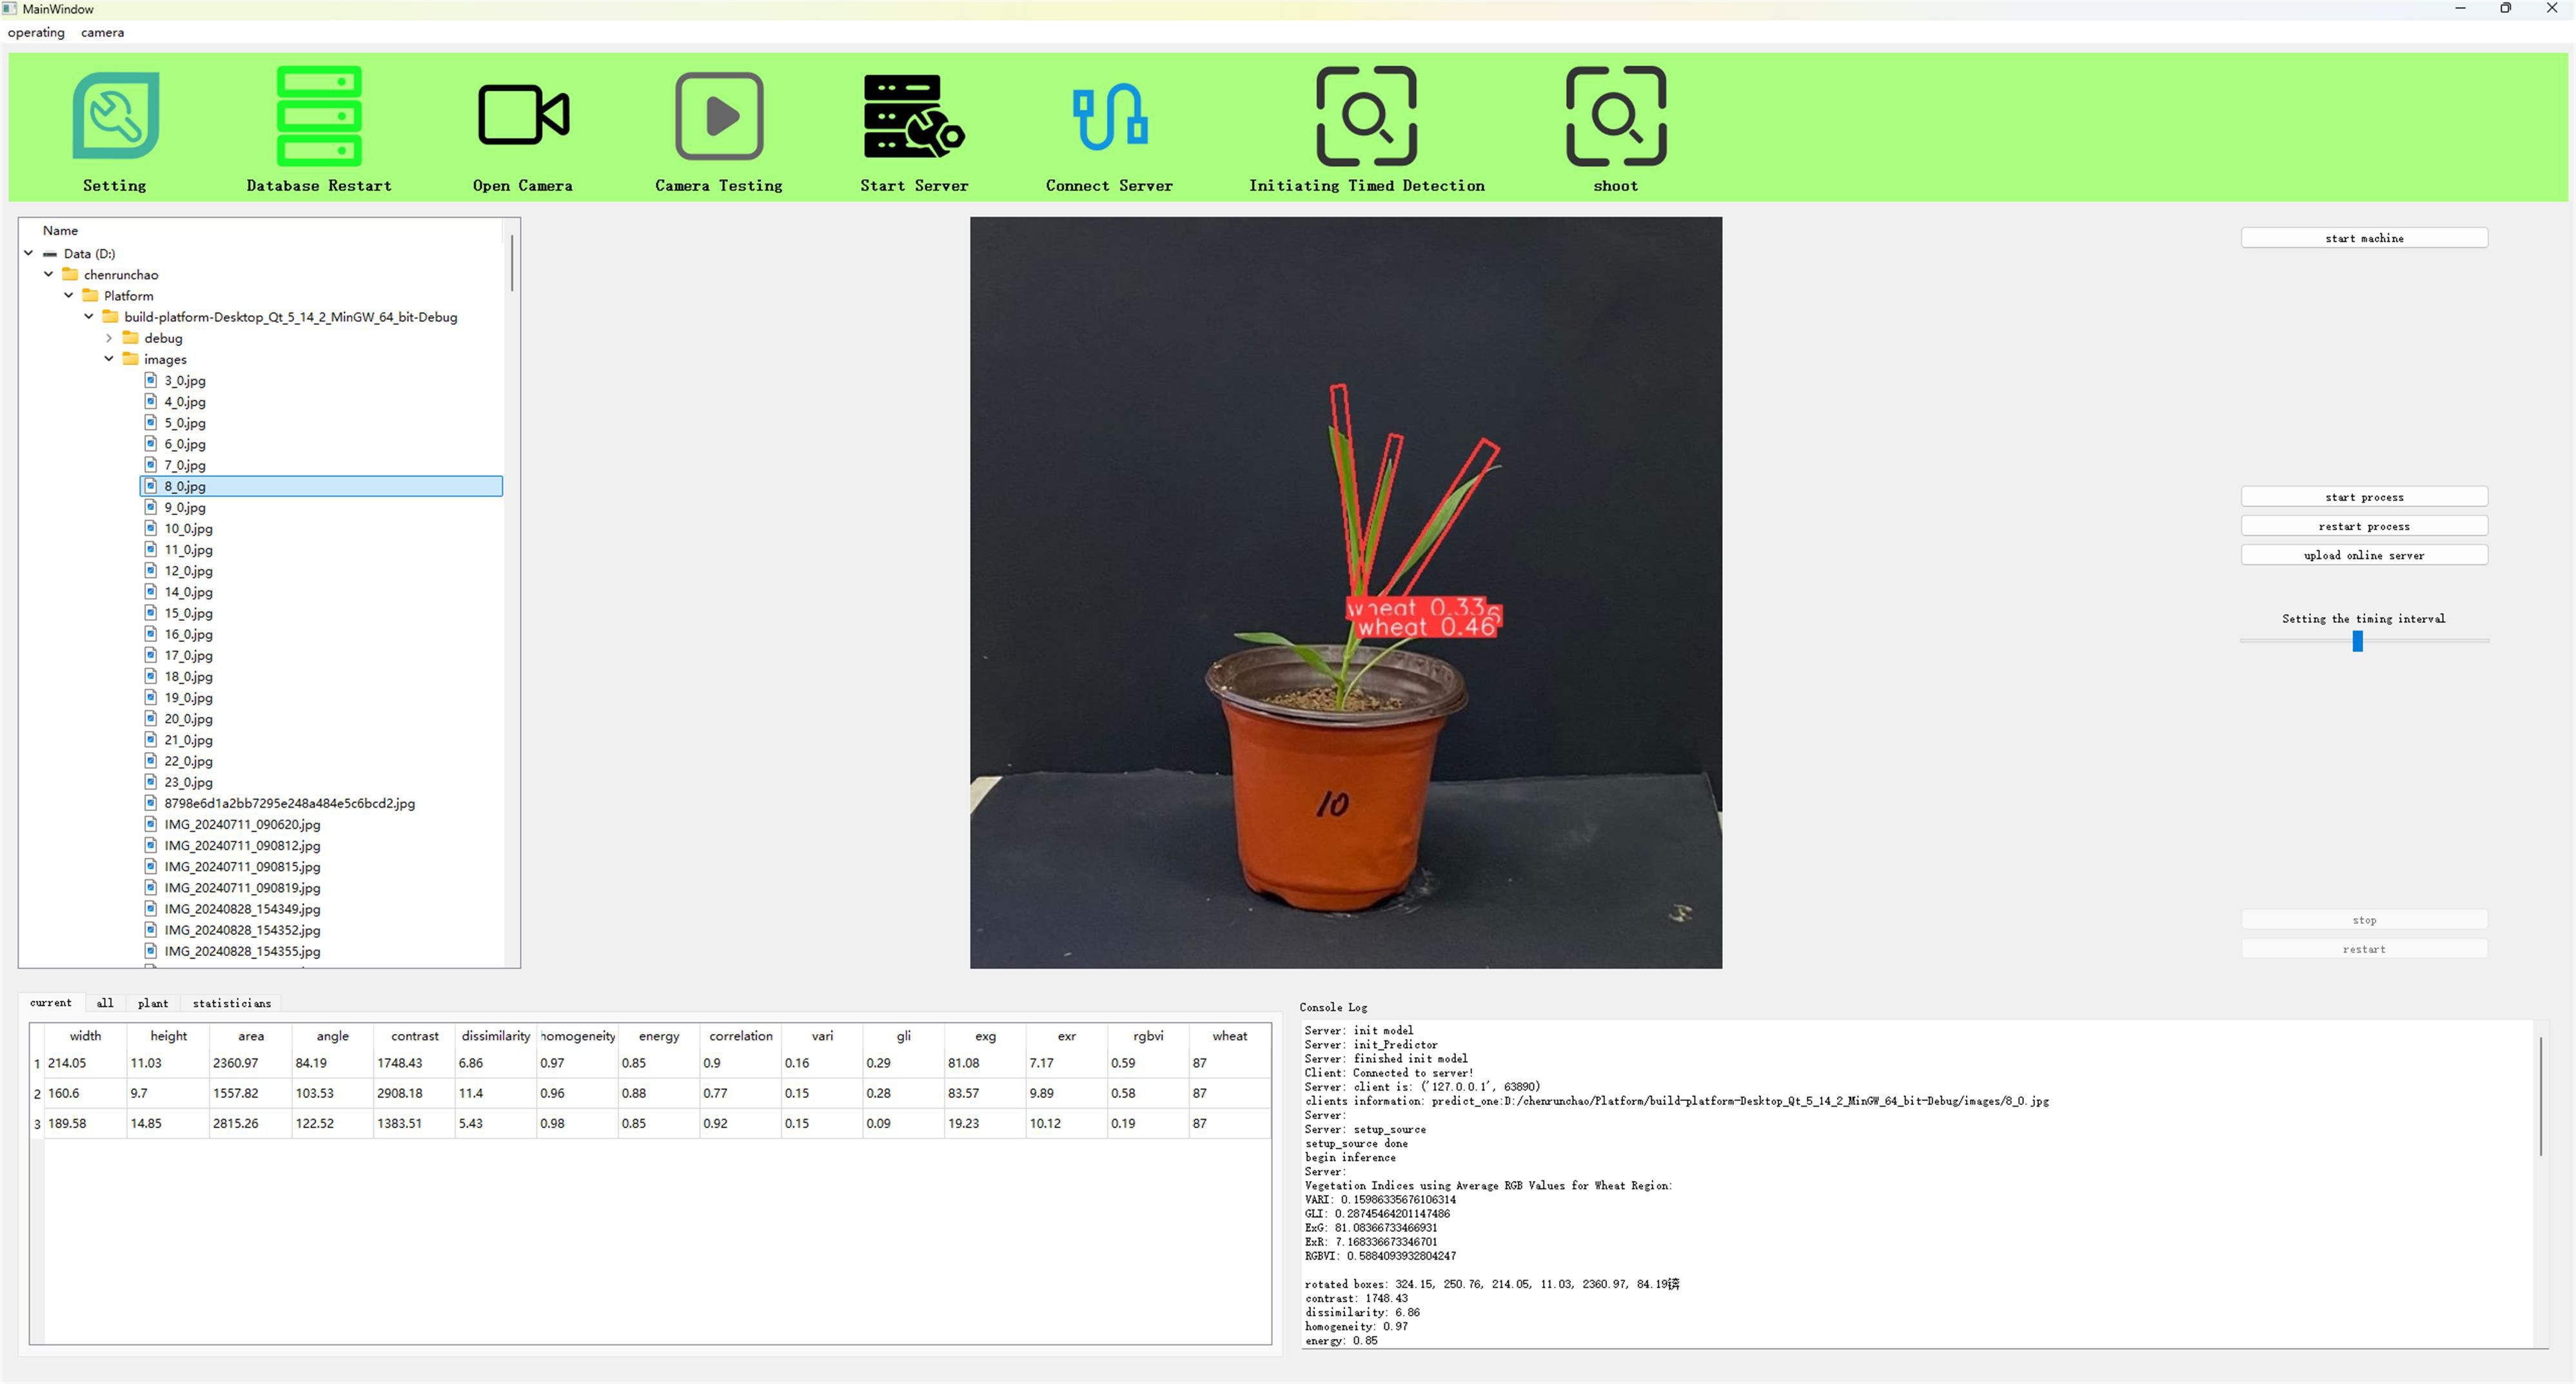Open the operating menu
2576x1384 pixels.
36,32
